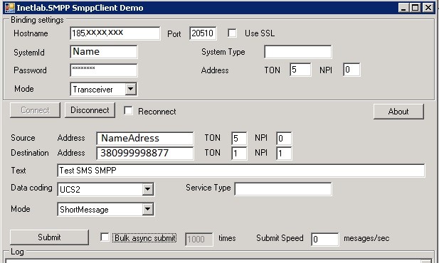Maximize the SmppClient Demo window

[x=416, y=8]
